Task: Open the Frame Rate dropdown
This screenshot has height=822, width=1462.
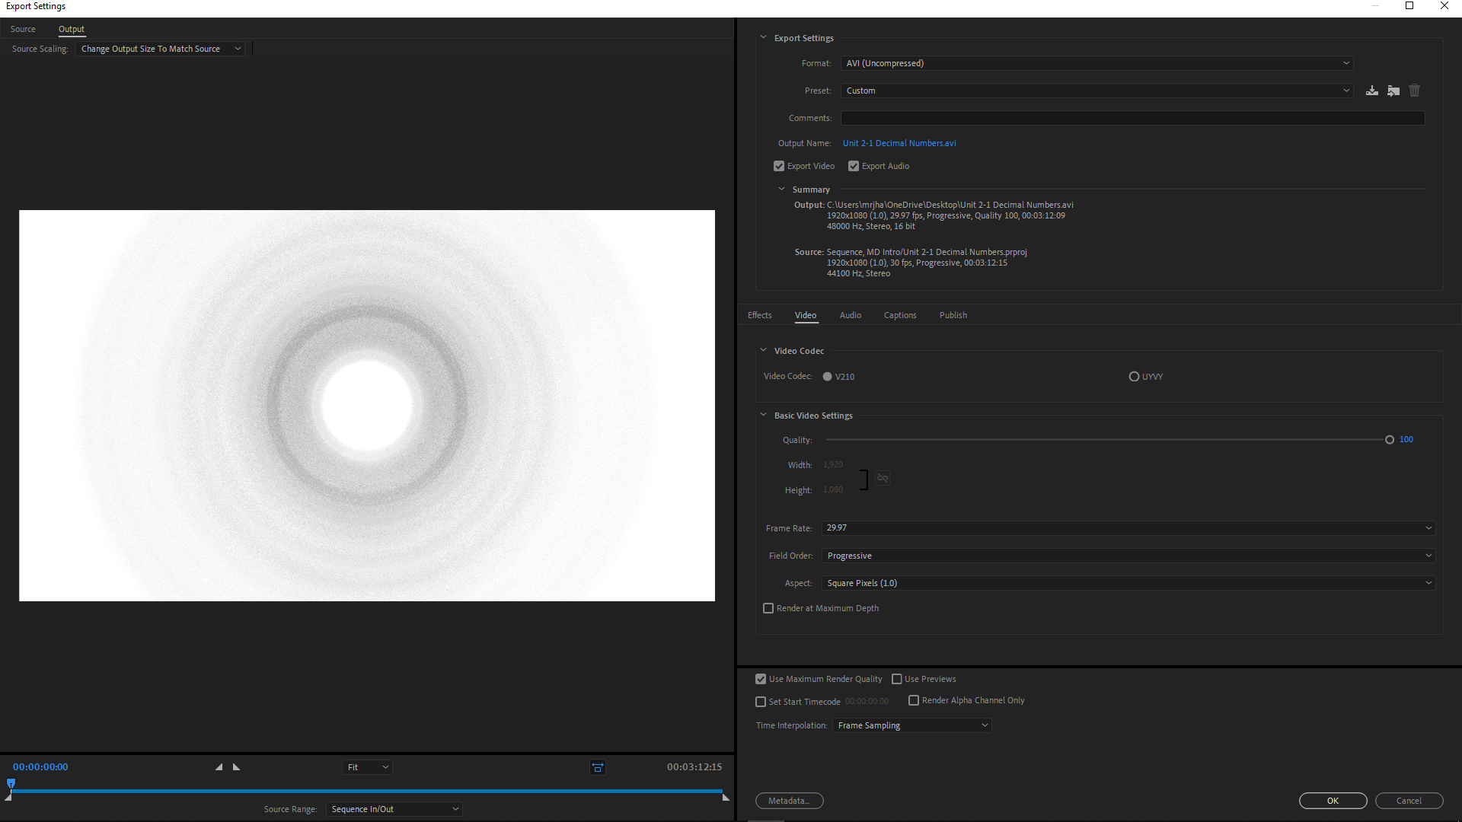Action: pos(1127,527)
